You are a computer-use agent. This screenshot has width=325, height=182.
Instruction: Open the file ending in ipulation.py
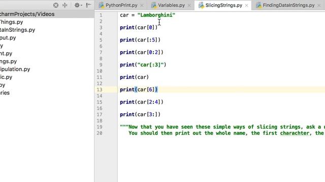15,69
